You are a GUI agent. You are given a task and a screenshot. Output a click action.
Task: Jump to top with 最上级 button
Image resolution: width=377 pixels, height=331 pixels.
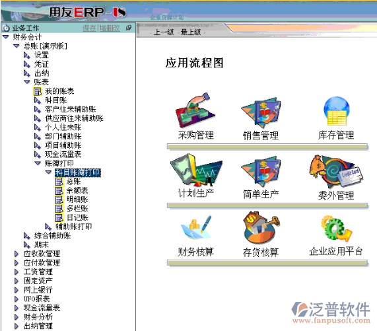pyautogui.click(x=191, y=32)
